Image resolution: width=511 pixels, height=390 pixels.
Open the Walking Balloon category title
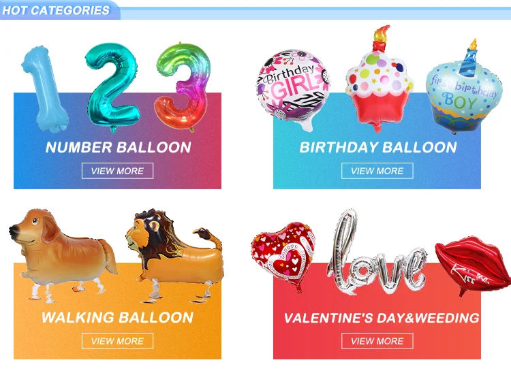pyautogui.click(x=117, y=317)
